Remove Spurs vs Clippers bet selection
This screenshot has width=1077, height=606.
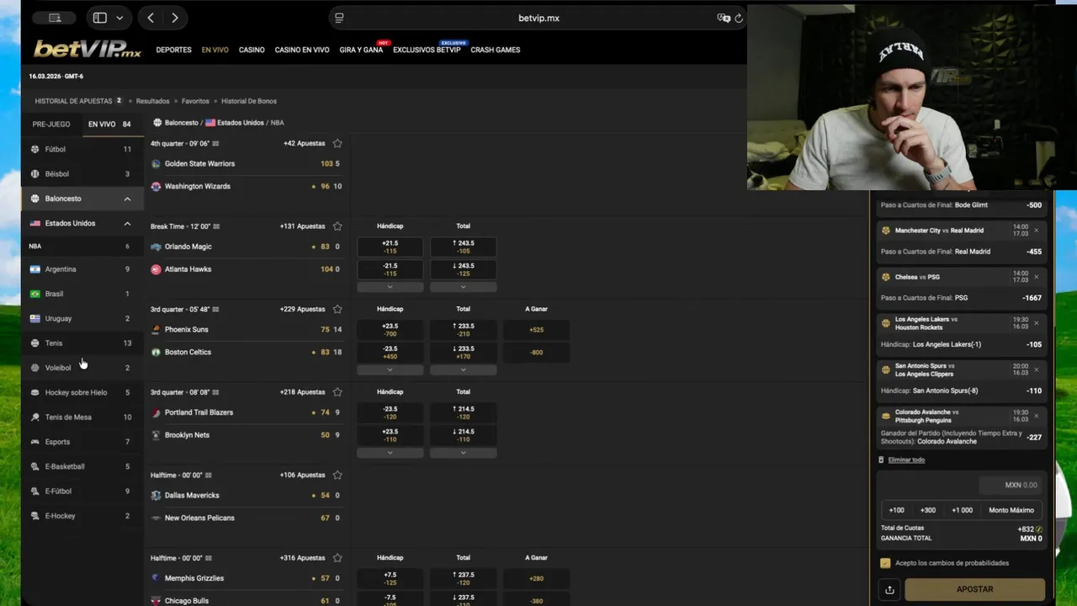(1036, 369)
